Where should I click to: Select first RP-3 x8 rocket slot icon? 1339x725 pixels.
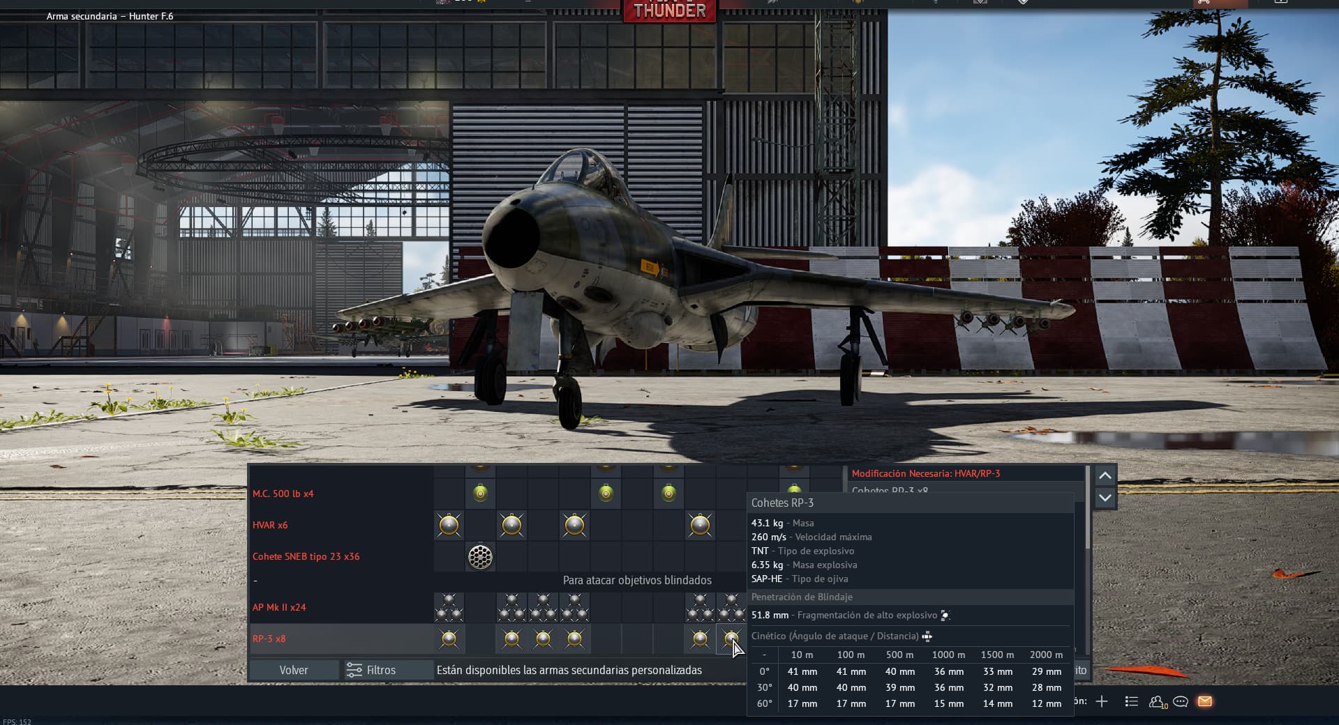449,639
